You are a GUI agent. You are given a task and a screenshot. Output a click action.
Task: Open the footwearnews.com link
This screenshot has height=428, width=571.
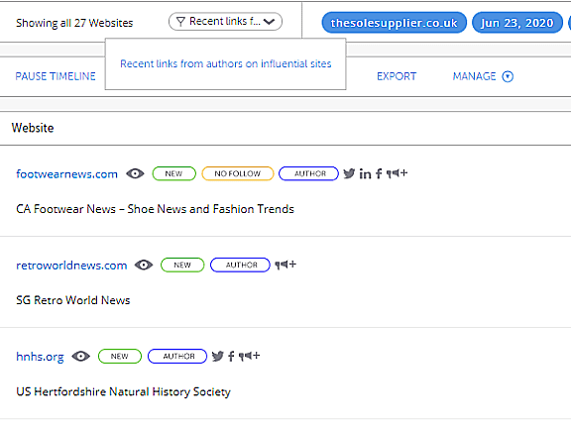[66, 174]
